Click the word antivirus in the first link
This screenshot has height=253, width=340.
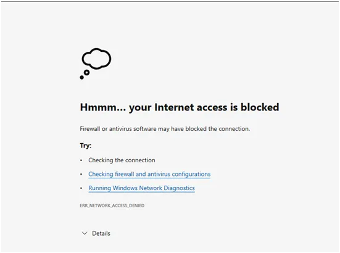point(159,174)
